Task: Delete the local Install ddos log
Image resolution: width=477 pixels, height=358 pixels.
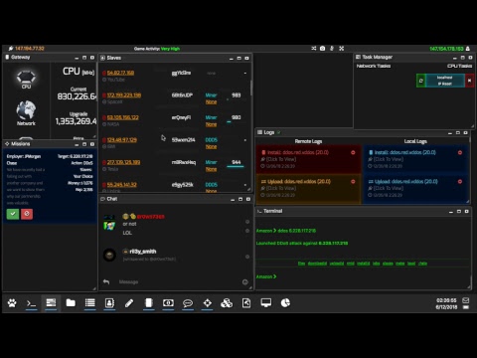Action: [x=460, y=152]
